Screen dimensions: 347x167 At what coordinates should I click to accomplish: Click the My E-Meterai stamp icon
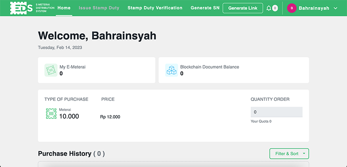pos(51,70)
